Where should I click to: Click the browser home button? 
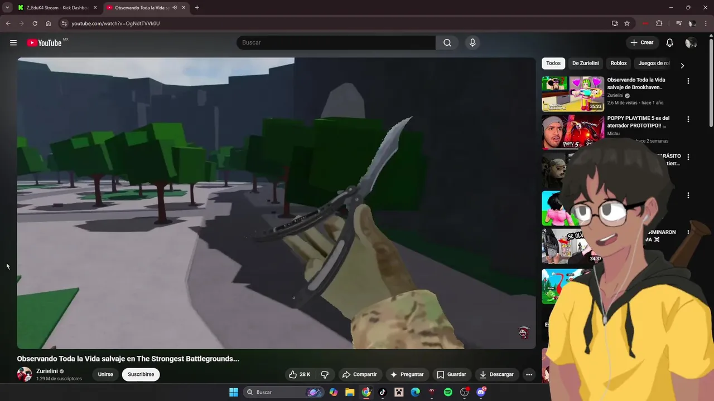tap(49, 23)
